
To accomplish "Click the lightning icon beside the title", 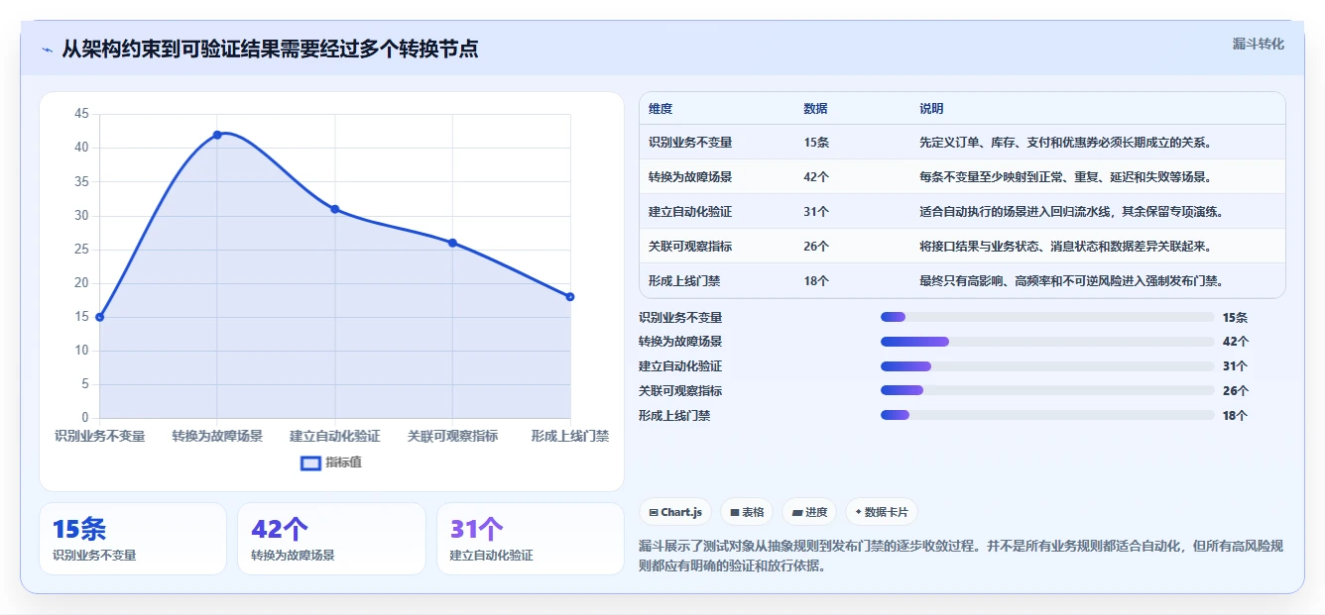I will pyautogui.click(x=47, y=50).
